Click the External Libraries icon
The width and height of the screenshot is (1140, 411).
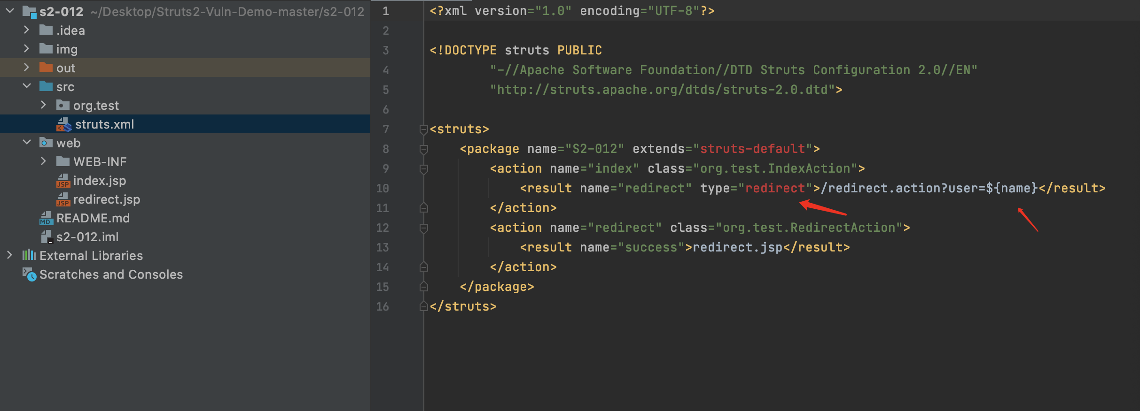click(x=29, y=255)
